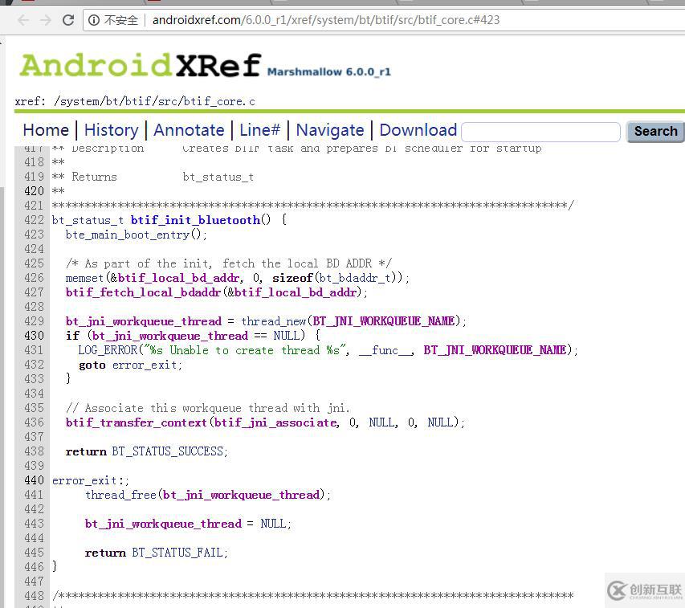Open the History menu link
This screenshot has width=685, height=608.
tap(111, 130)
